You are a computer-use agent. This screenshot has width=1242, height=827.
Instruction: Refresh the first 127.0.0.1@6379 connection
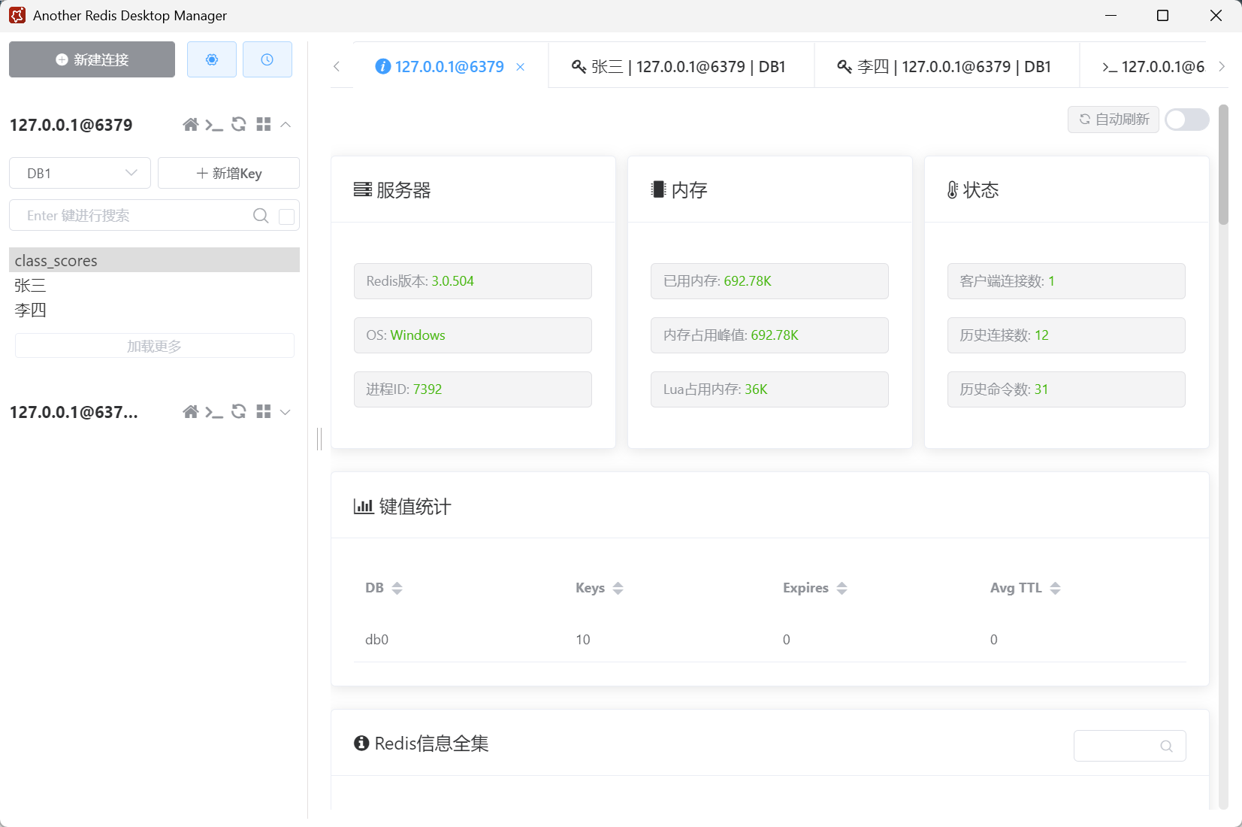tap(239, 125)
